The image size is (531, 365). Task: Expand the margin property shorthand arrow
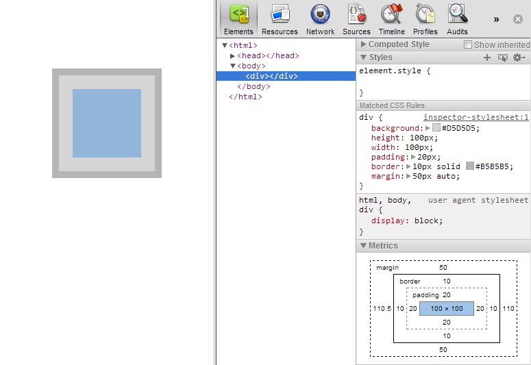(x=408, y=176)
